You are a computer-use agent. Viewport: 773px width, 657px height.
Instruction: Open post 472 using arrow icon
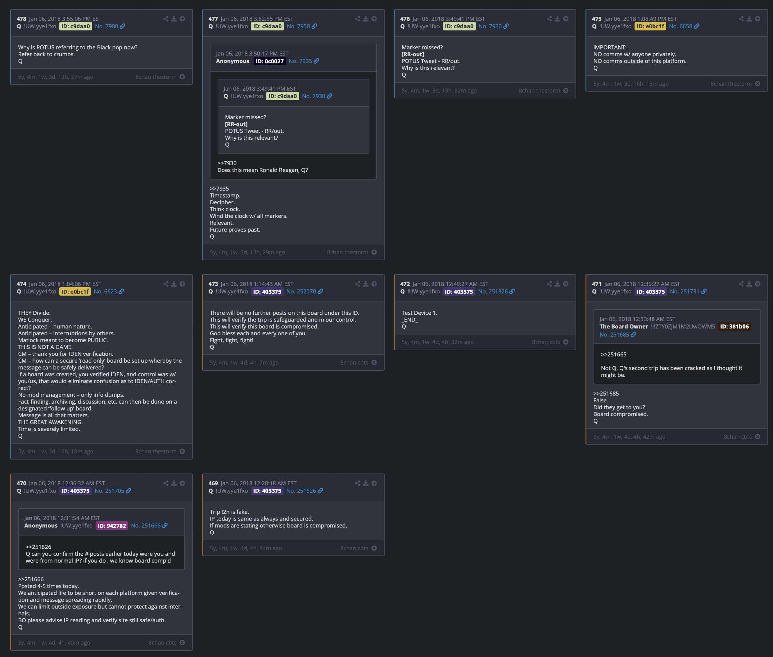[566, 284]
